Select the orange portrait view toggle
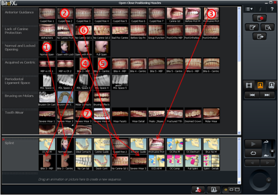 (x=259, y=85)
